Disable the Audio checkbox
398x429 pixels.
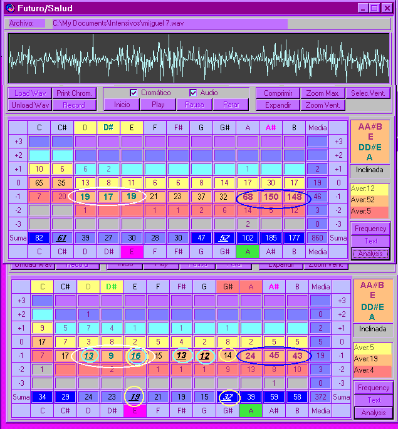tap(193, 93)
